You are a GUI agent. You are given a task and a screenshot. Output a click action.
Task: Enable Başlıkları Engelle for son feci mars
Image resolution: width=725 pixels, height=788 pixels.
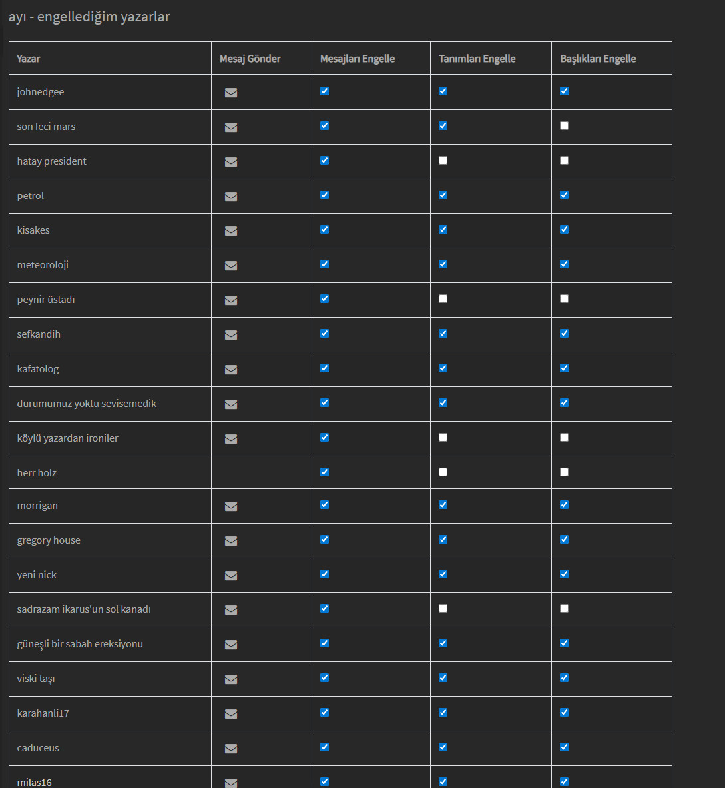565,125
